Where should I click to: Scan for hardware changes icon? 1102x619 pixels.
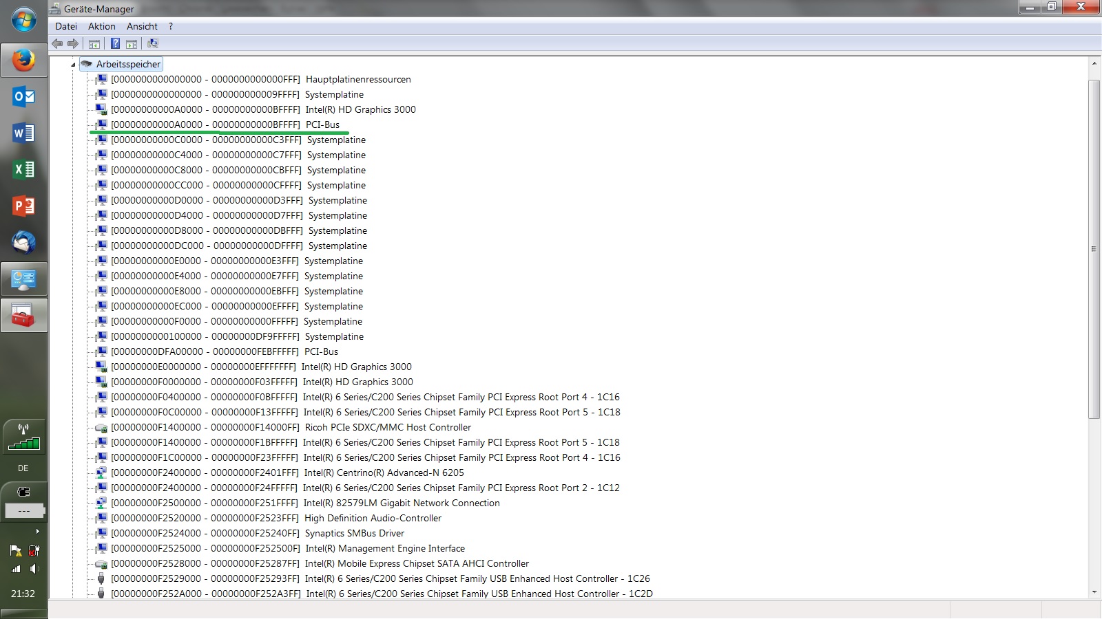pos(153,43)
